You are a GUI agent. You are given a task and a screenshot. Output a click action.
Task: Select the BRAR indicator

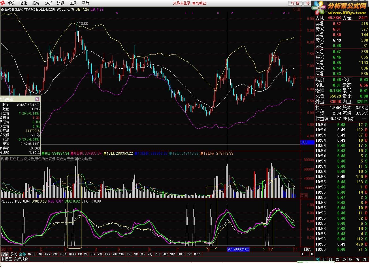[73, 254]
